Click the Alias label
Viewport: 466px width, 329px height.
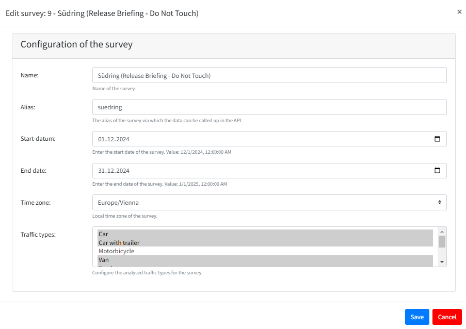(x=28, y=107)
